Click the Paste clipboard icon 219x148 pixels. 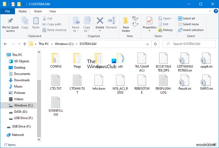click(x=36, y=21)
